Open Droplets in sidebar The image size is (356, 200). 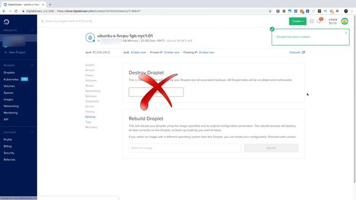(9, 73)
